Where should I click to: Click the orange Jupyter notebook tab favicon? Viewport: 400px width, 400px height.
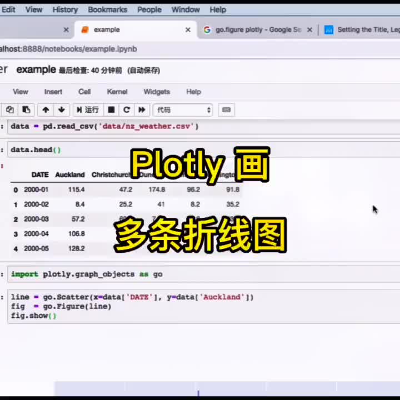(x=85, y=30)
